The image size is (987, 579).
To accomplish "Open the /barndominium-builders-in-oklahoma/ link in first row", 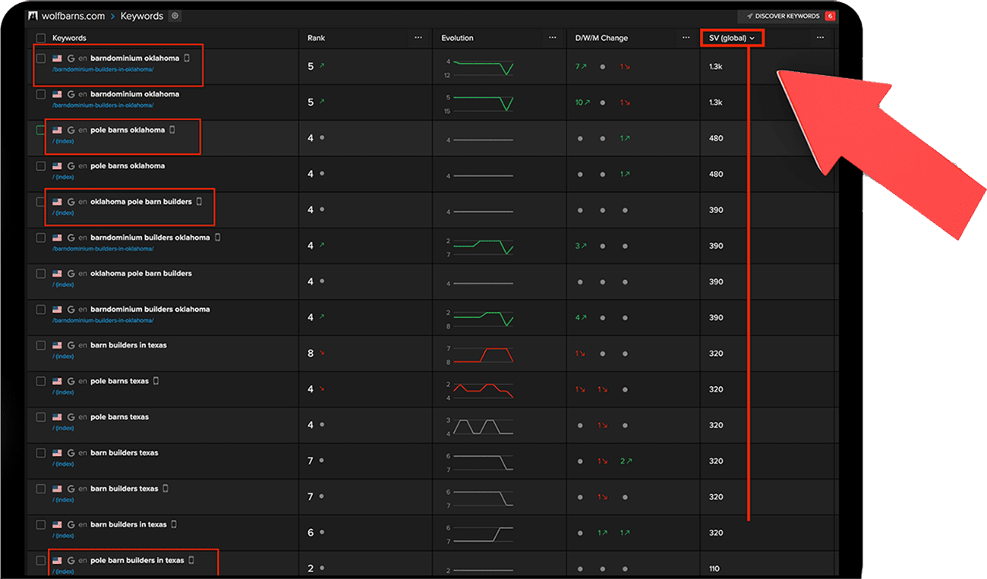I will [x=102, y=69].
